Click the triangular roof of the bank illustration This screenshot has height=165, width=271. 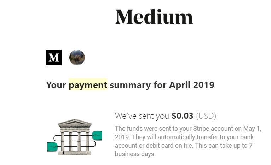pos(75,122)
